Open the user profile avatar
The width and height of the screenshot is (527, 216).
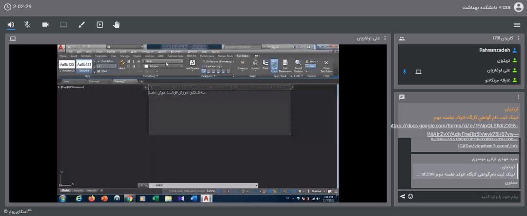(519, 7)
